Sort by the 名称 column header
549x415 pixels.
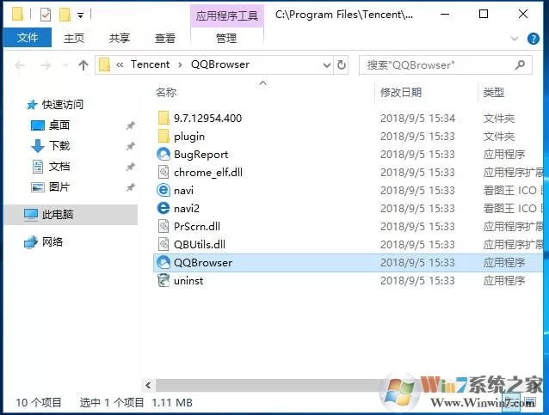click(166, 93)
